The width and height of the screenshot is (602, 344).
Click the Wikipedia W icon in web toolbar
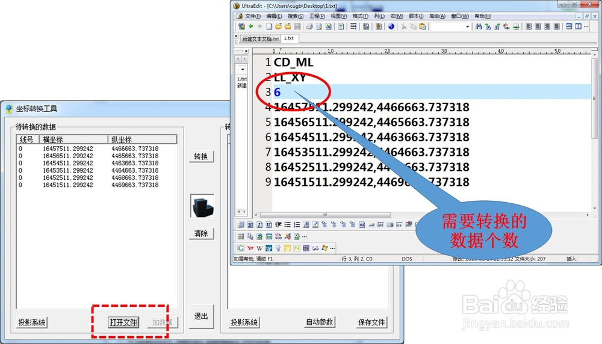click(259, 248)
